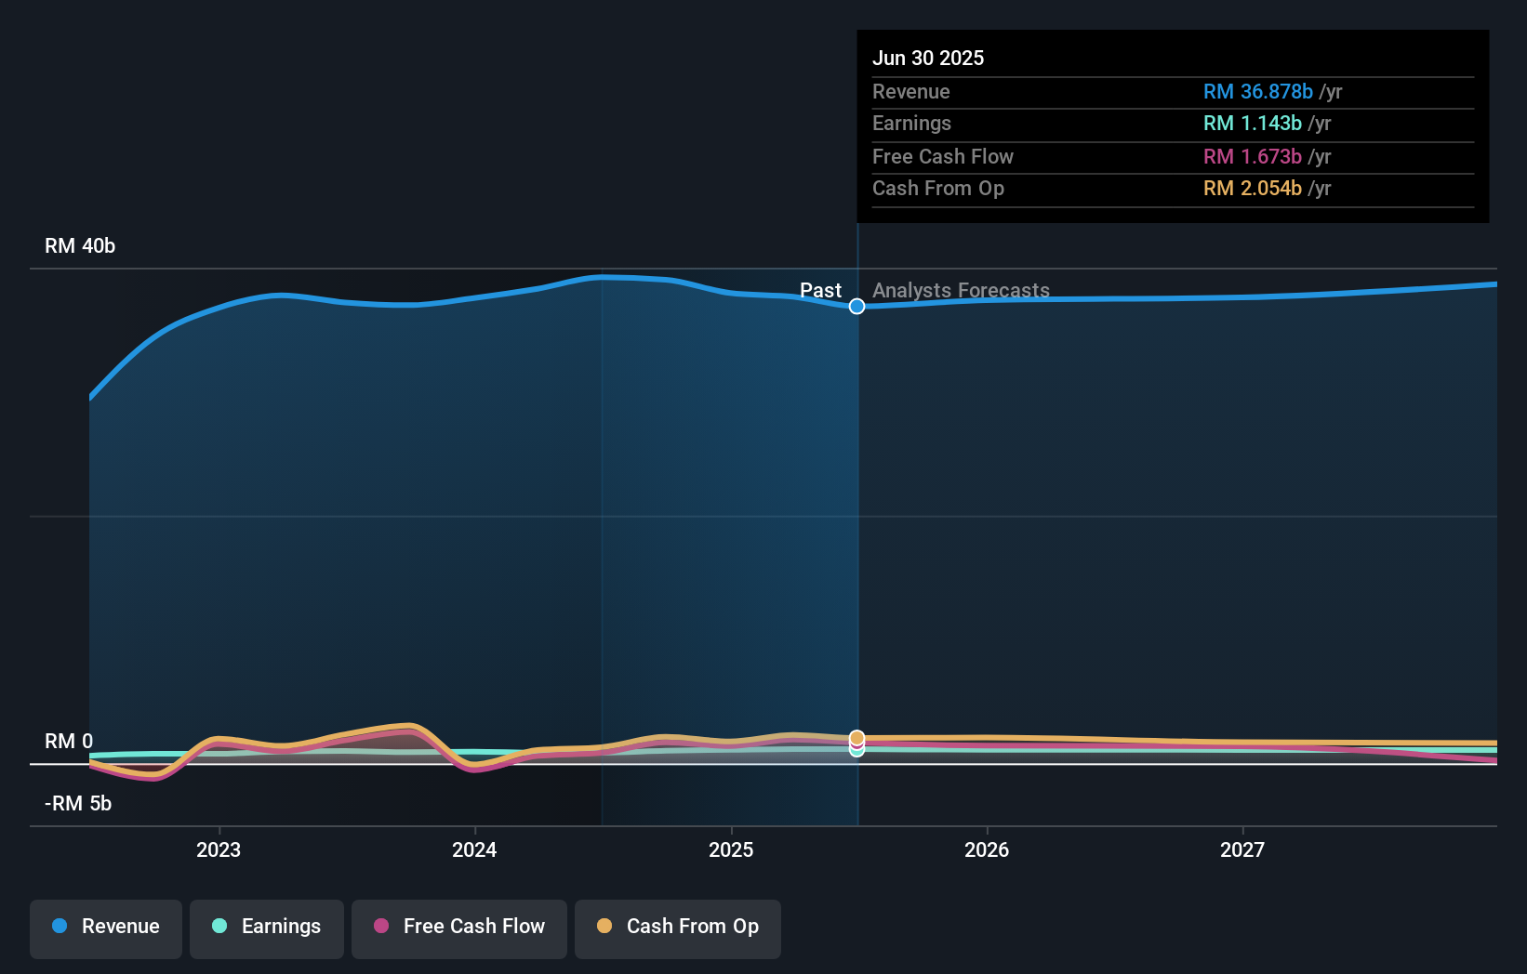Click the 2026 x-axis label
The height and width of the screenshot is (974, 1527).
pos(987,849)
